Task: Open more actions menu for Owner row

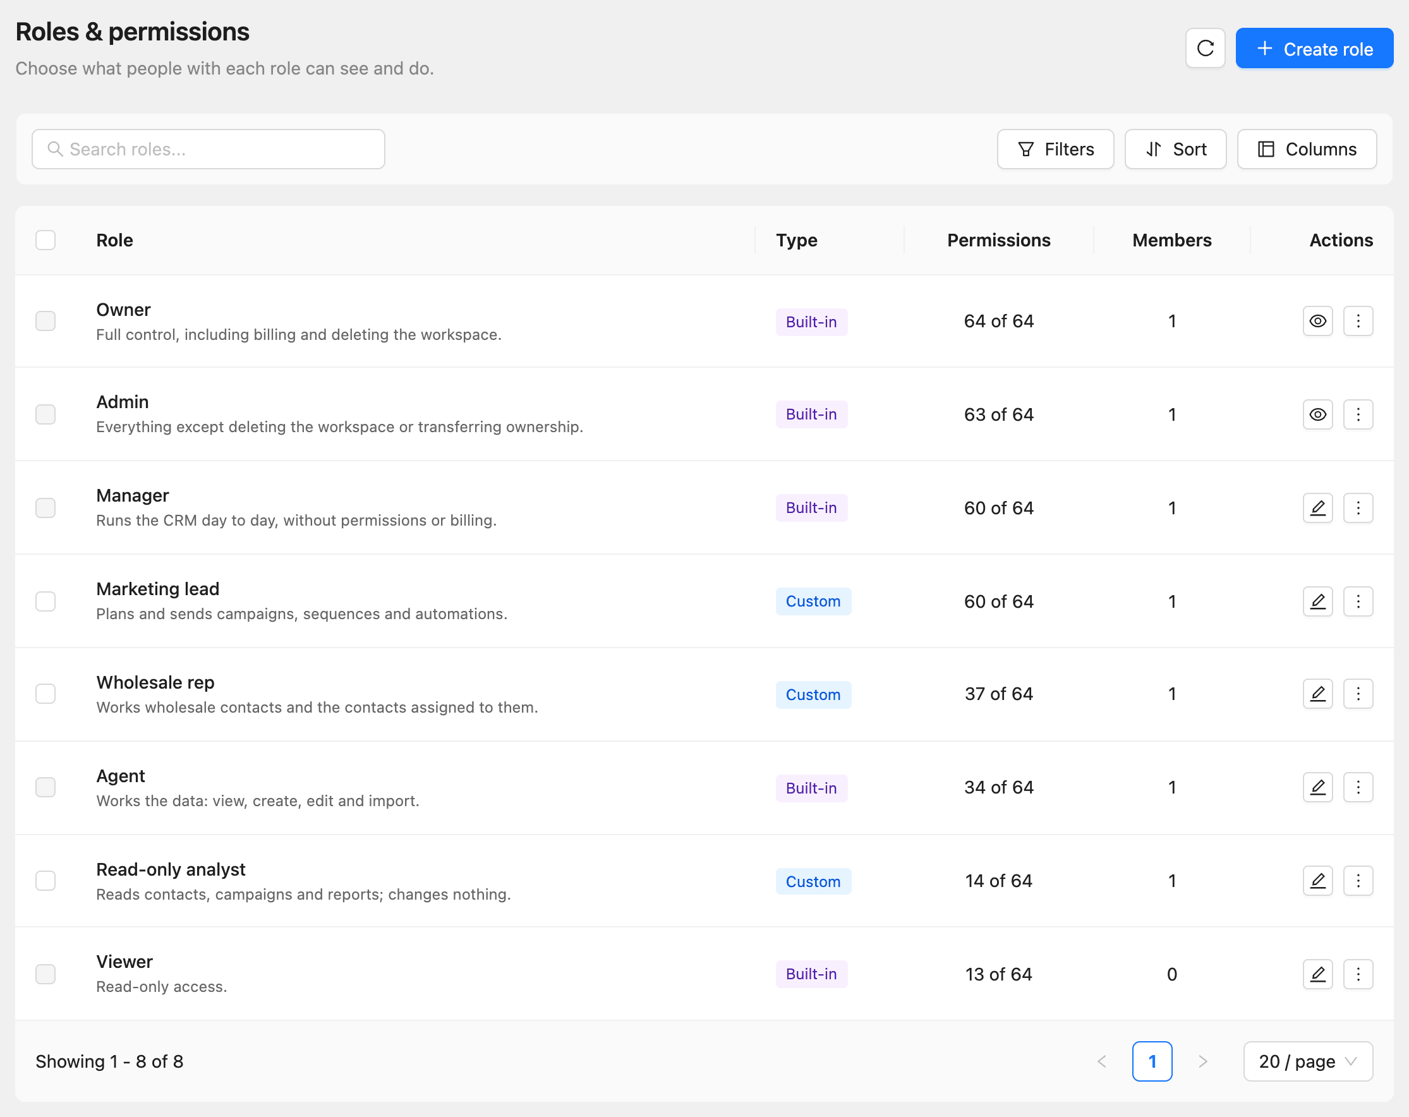Action: [x=1358, y=321]
